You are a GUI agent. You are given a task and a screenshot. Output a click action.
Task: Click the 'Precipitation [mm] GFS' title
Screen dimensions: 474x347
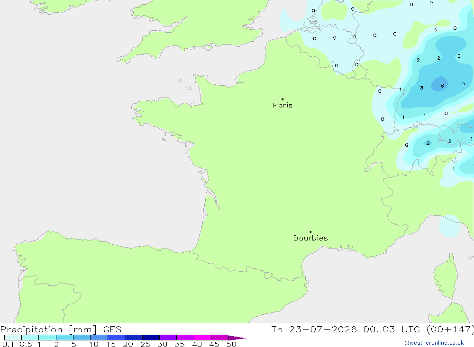point(61,329)
